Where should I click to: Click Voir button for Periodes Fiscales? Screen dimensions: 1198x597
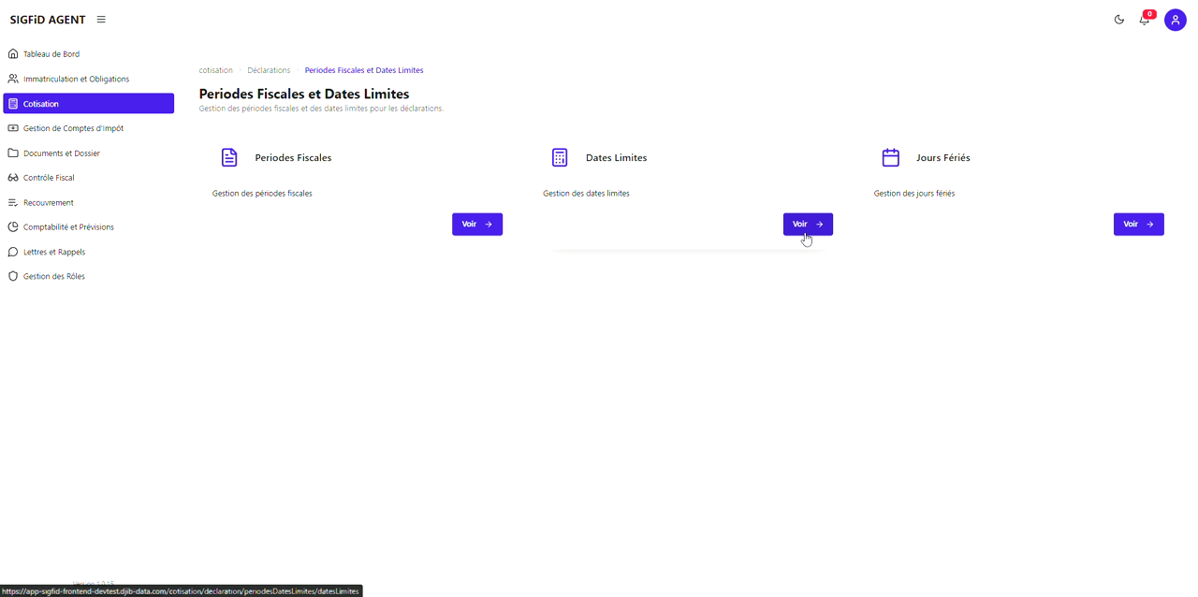477,225
